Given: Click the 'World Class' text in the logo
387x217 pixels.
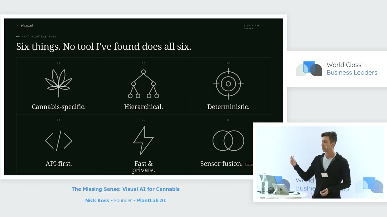Looking at the screenshot, I should coord(344,65).
